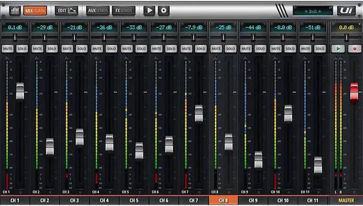
Task: Solo channel CH 10
Action: pyautogui.click(x=290, y=49)
